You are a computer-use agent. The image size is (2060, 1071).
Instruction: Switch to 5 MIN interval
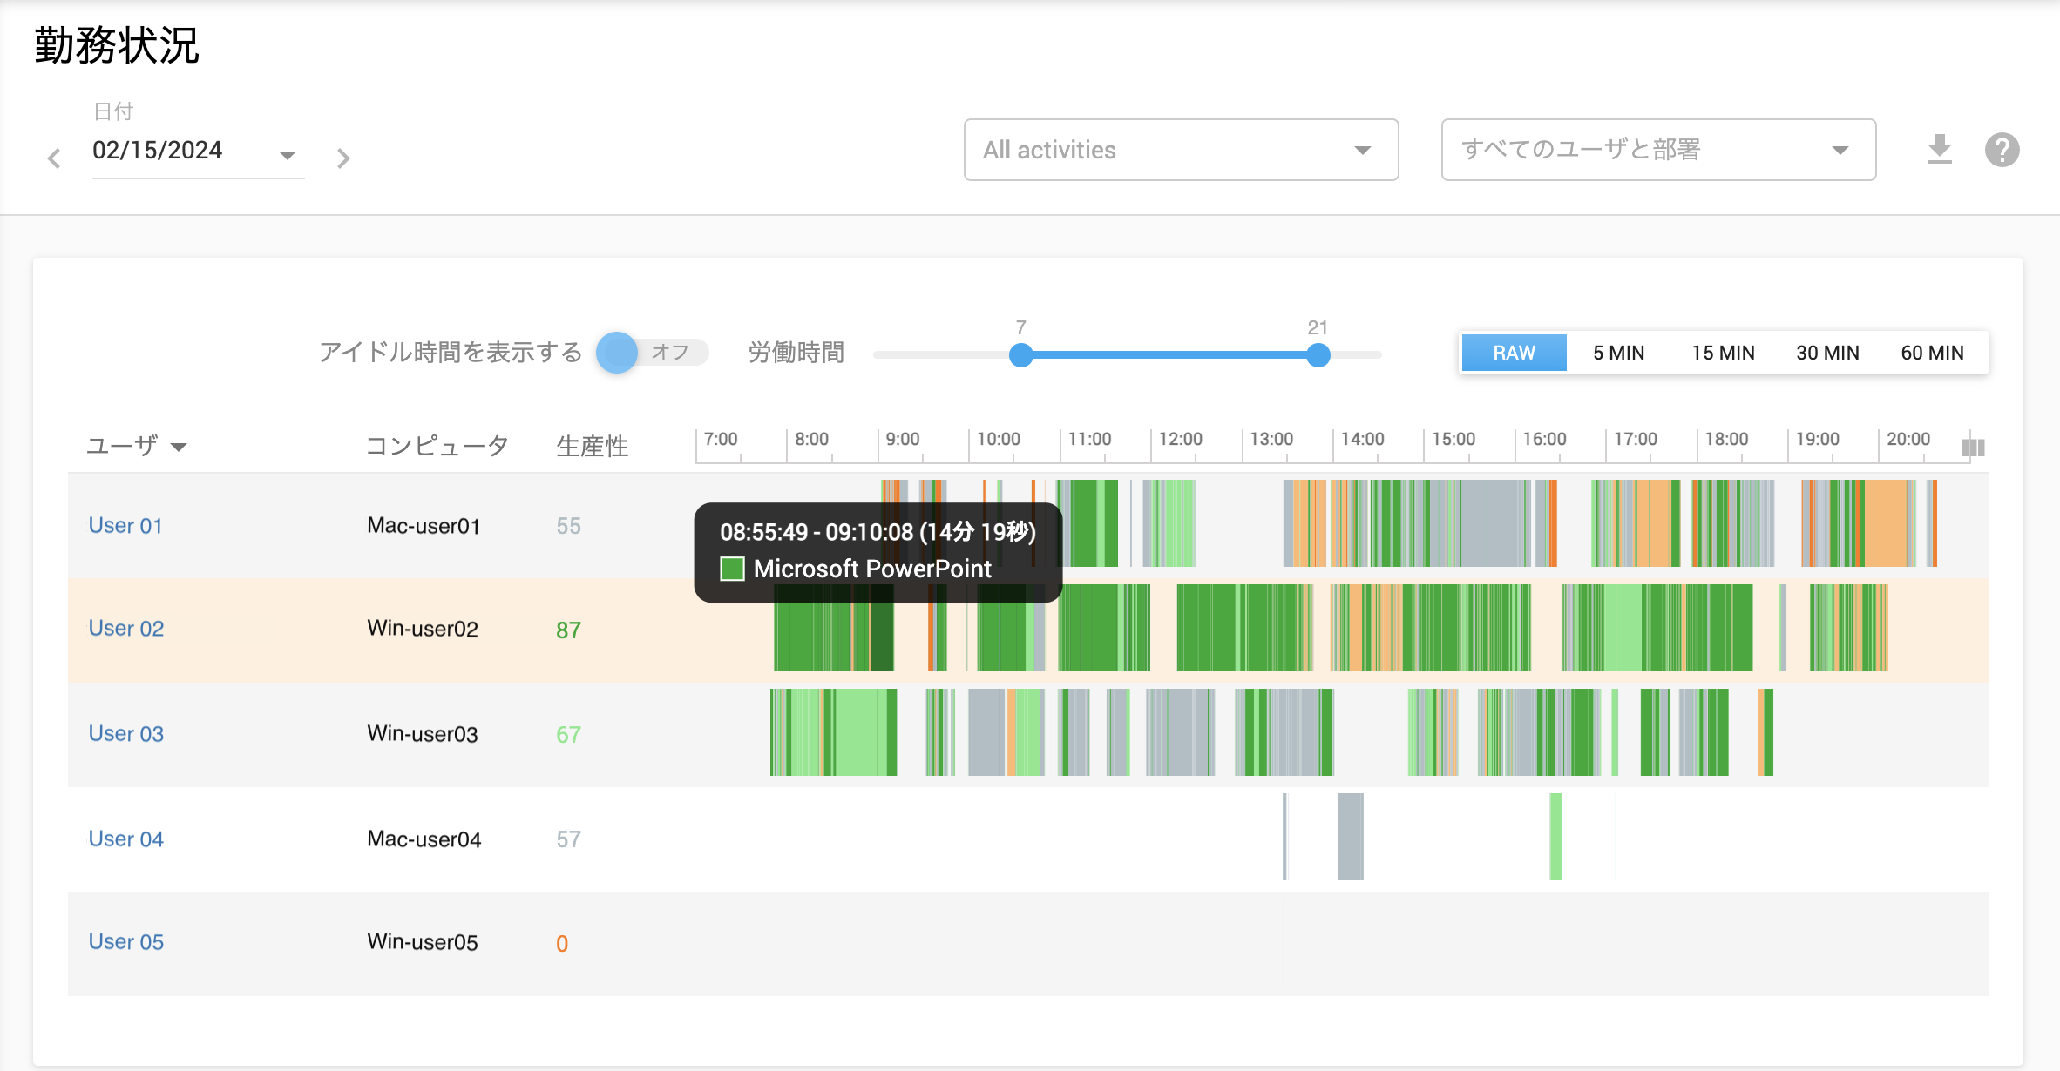[1618, 353]
